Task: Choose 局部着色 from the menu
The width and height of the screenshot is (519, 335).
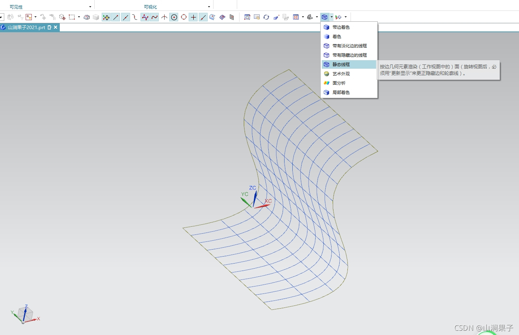Action: (x=349, y=92)
